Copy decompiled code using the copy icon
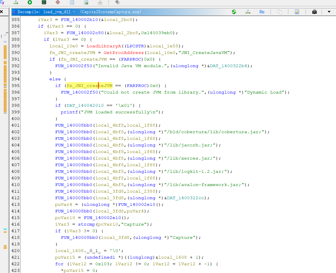The height and width of the screenshot is (273, 336). pos(279,12)
